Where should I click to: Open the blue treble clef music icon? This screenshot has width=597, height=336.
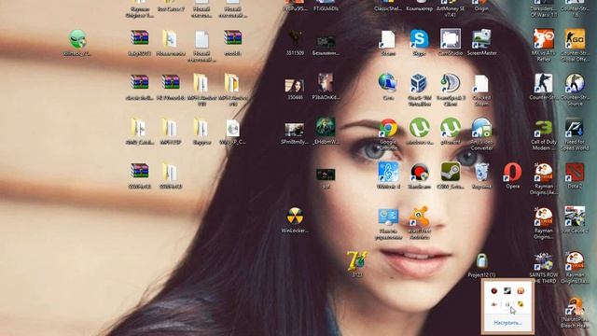point(388,172)
